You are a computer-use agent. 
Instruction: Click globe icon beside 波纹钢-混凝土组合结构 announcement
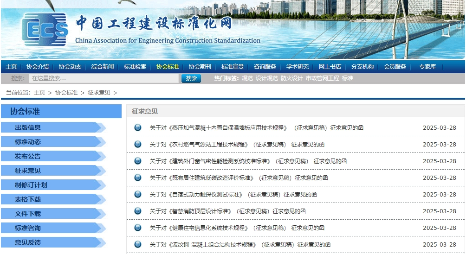[138, 245]
